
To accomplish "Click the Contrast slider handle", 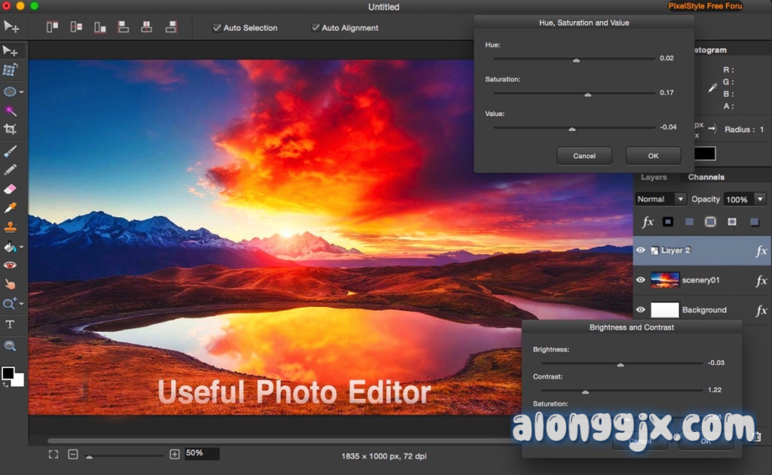I will (x=585, y=391).
